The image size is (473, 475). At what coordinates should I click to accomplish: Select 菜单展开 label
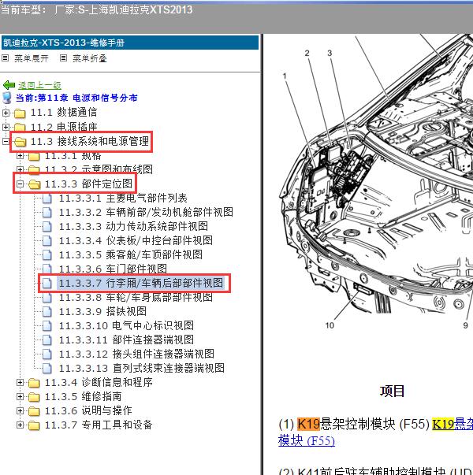coord(32,58)
